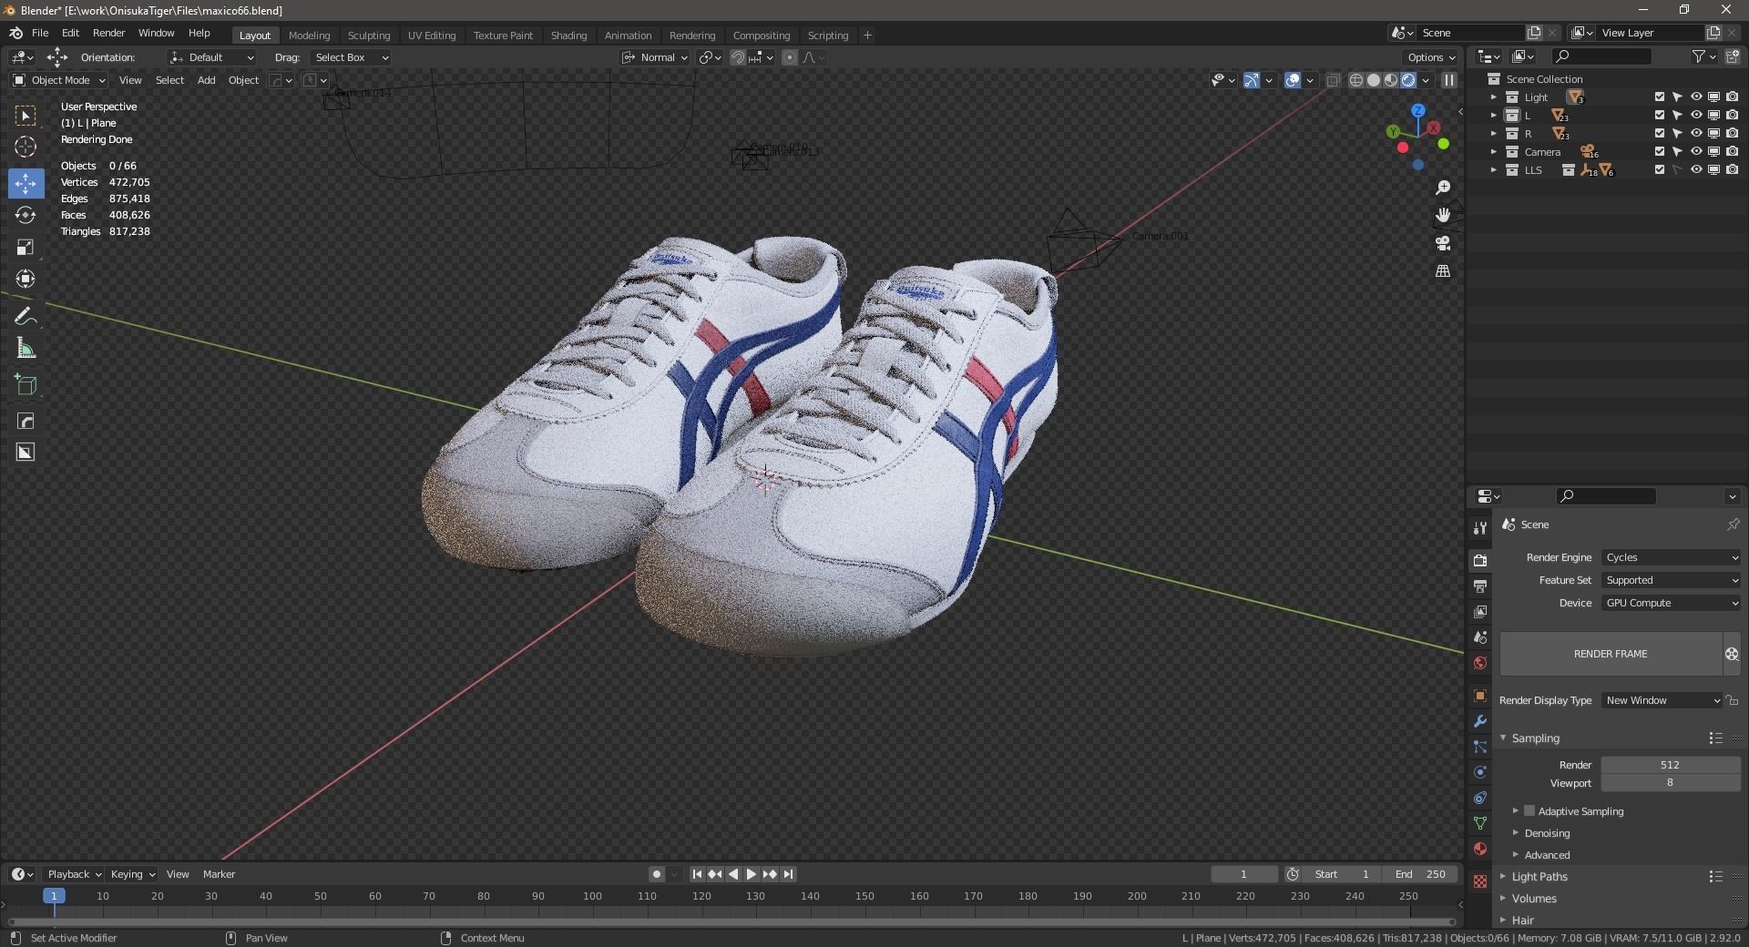This screenshot has height=947, width=1749.
Task: Click the RENDER FRAME button
Action: [x=1611, y=654]
